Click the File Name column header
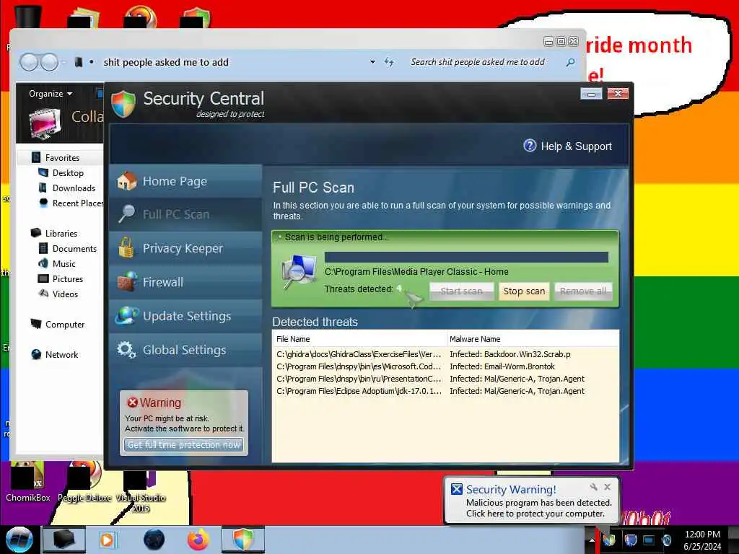Viewport: 739px width, 554px height. (359, 339)
